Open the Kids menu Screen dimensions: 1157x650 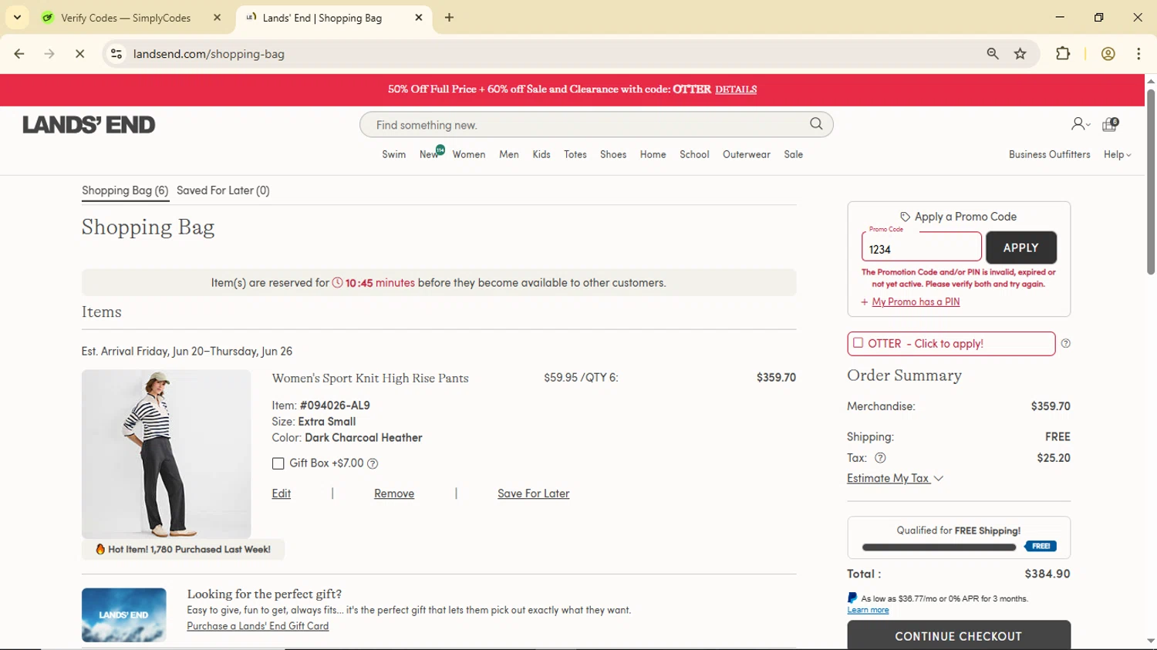point(541,155)
